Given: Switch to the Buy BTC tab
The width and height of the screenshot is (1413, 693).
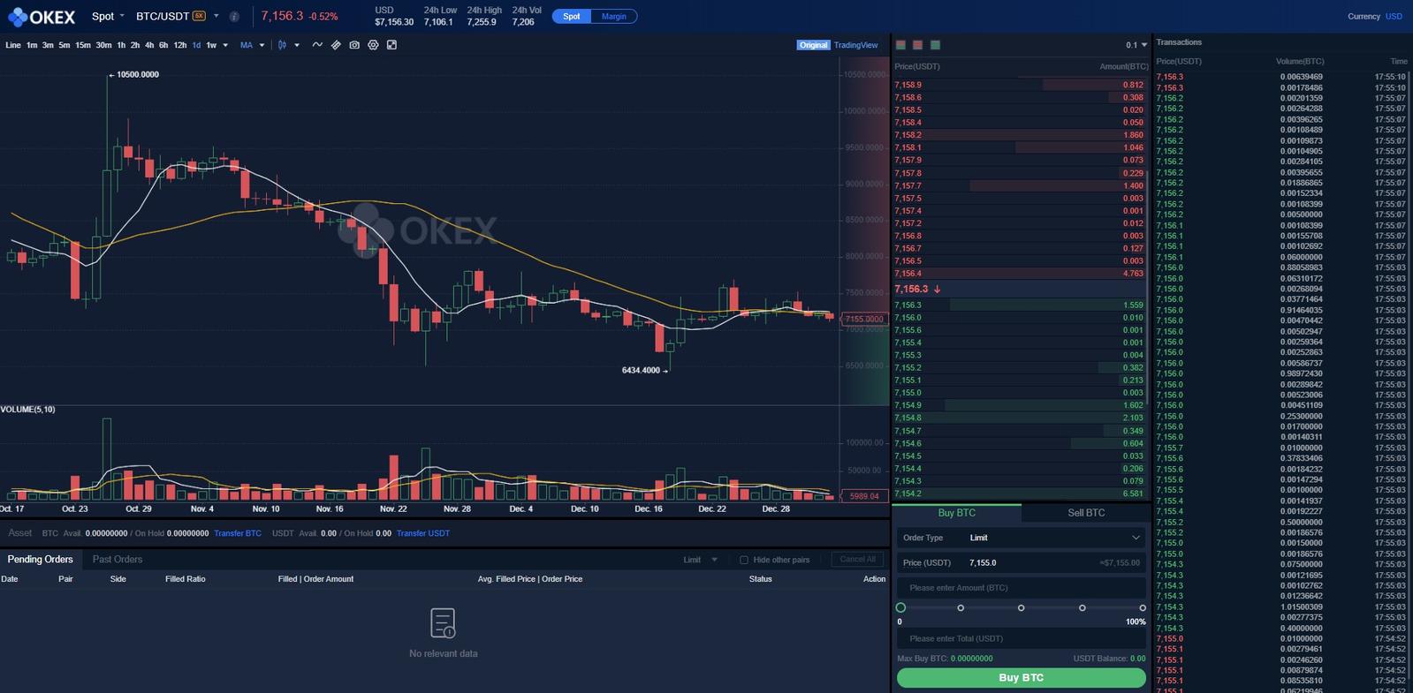Looking at the screenshot, I should [957, 513].
